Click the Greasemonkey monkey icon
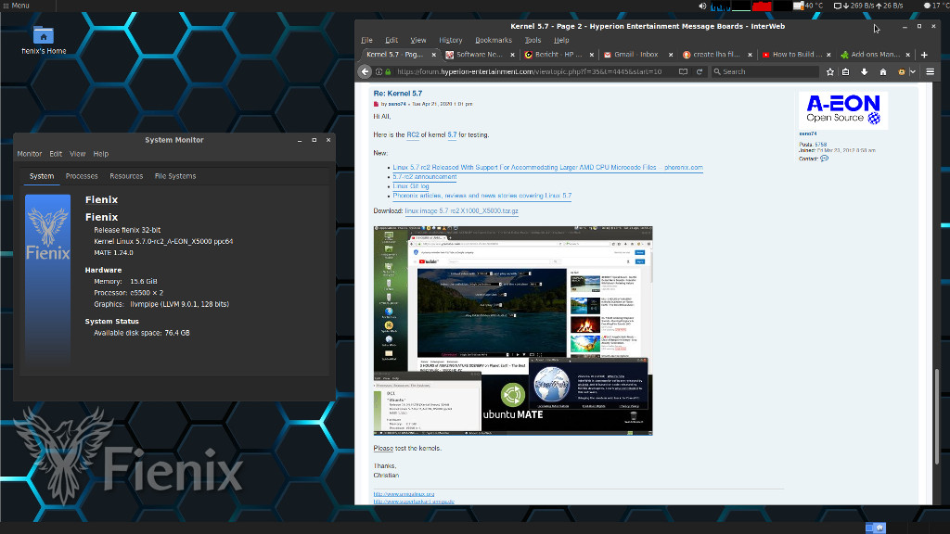The height and width of the screenshot is (534, 950). pyautogui.click(x=902, y=71)
